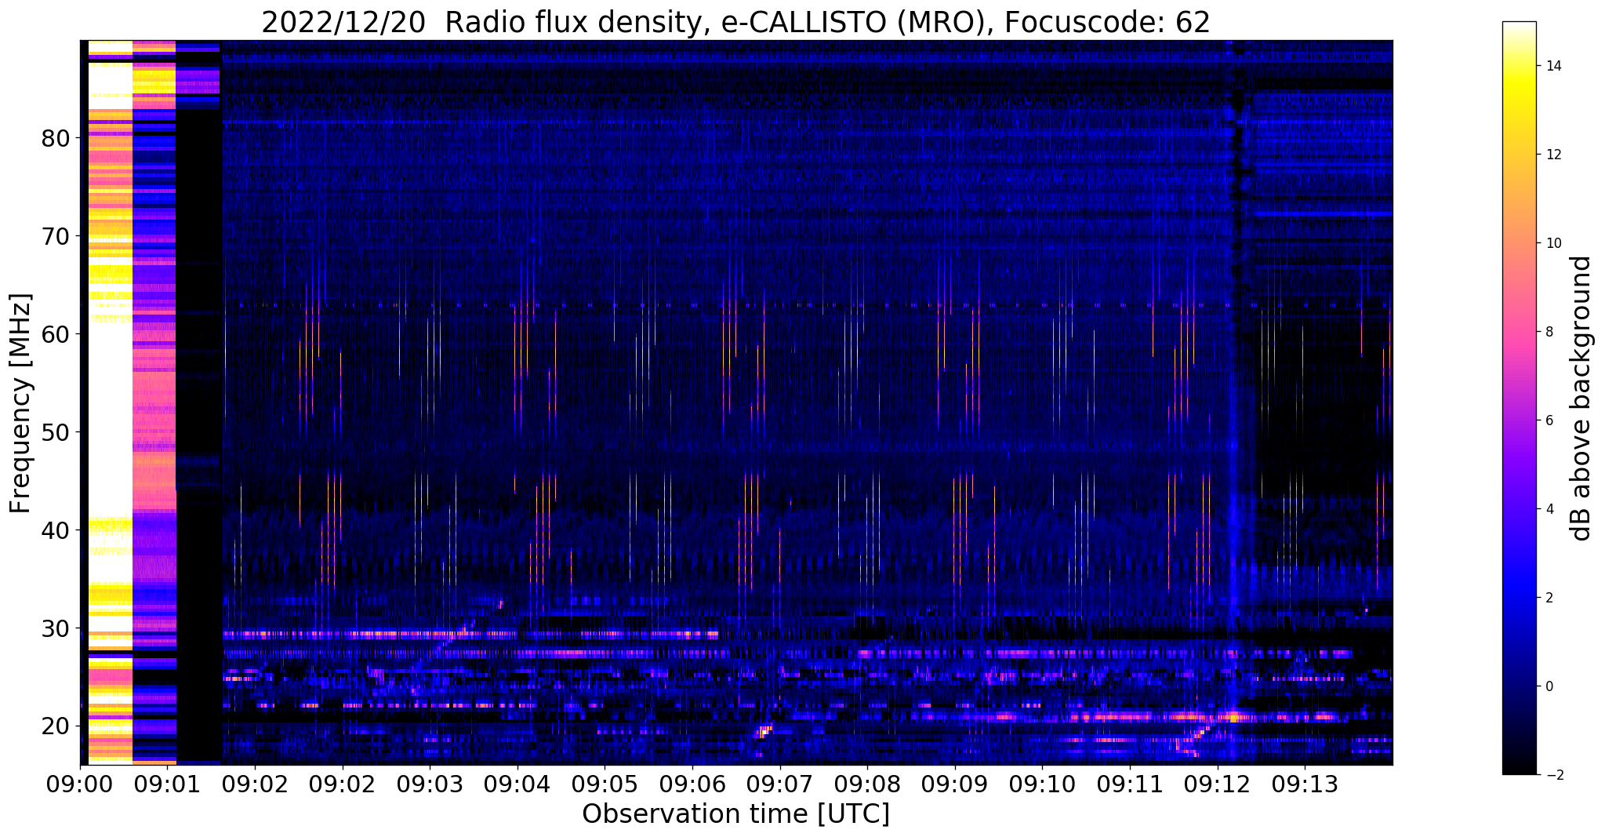Select the 09:04 time tick label
The height and width of the screenshot is (837, 1605).
(x=517, y=784)
